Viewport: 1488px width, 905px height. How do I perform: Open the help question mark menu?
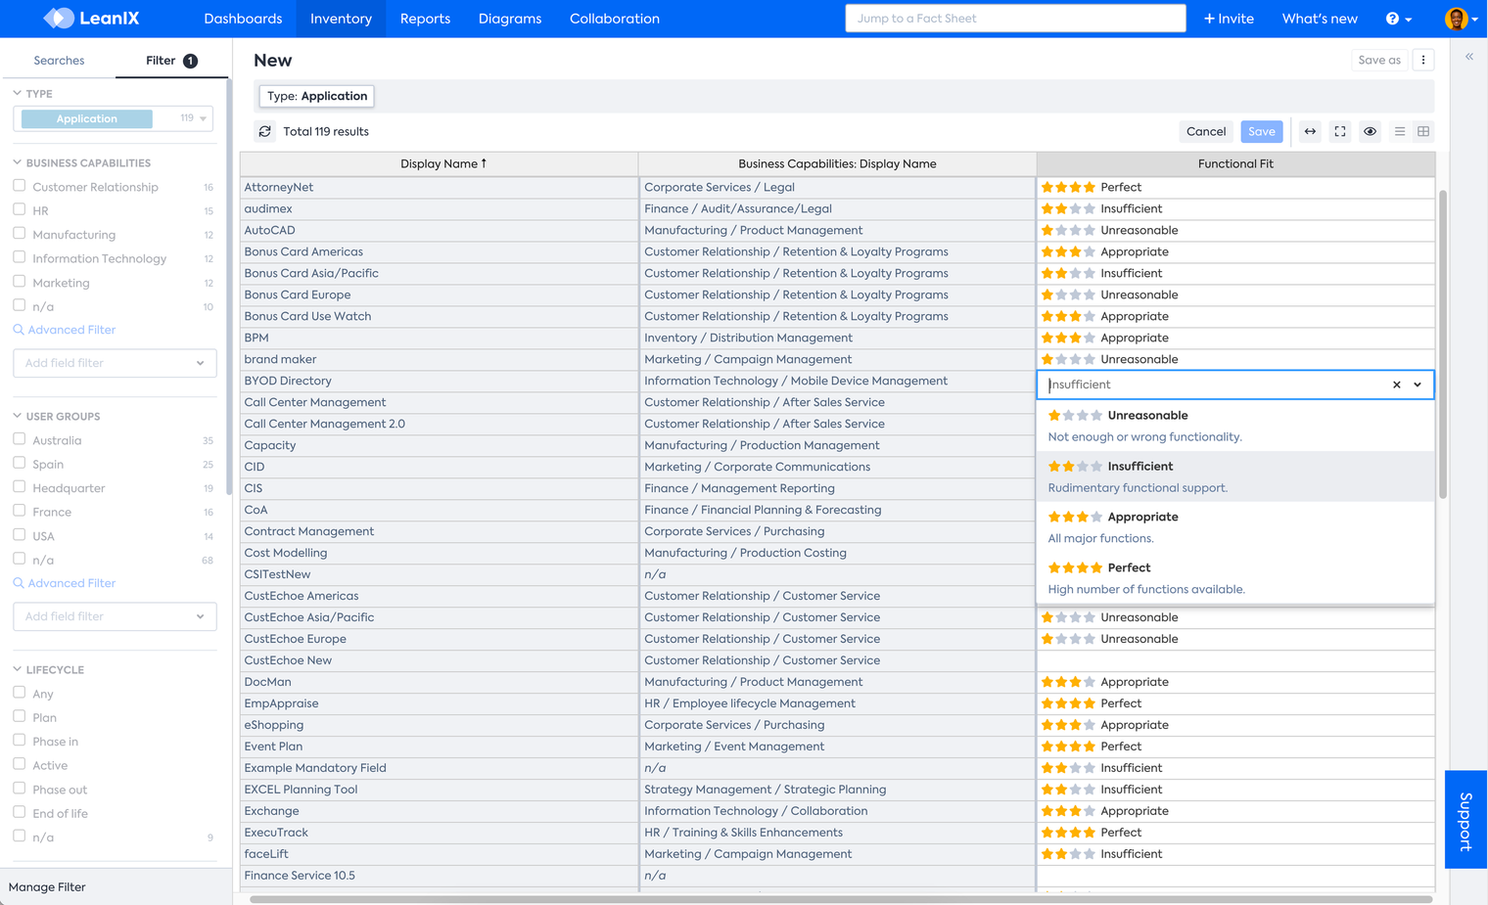(1398, 19)
